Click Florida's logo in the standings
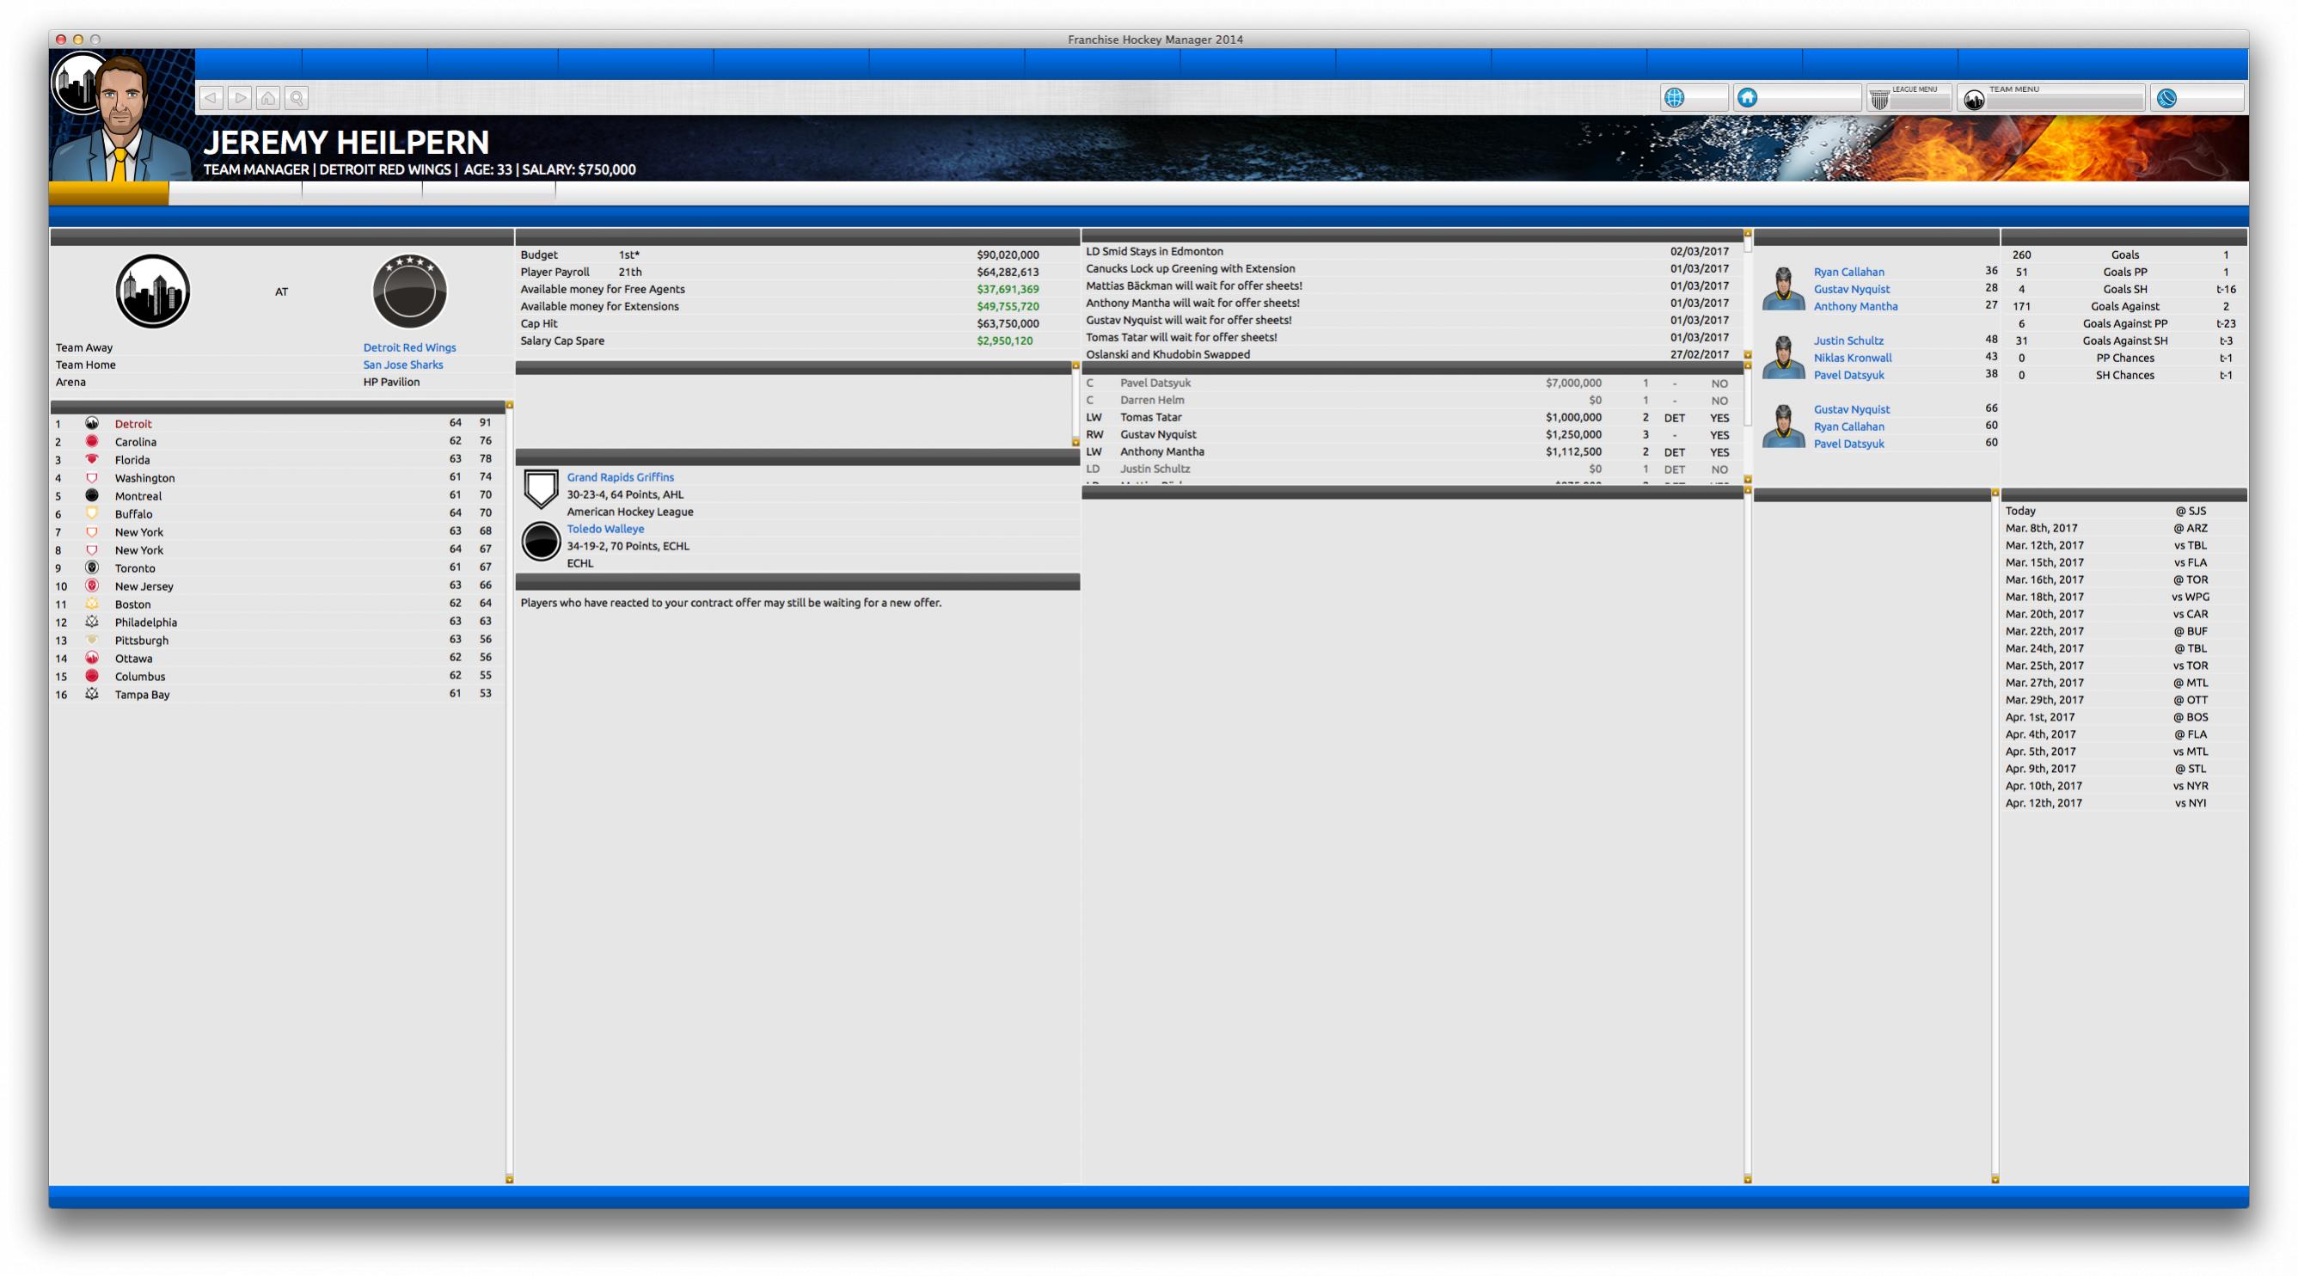This screenshot has height=1276, width=2298. pyautogui.click(x=92, y=458)
